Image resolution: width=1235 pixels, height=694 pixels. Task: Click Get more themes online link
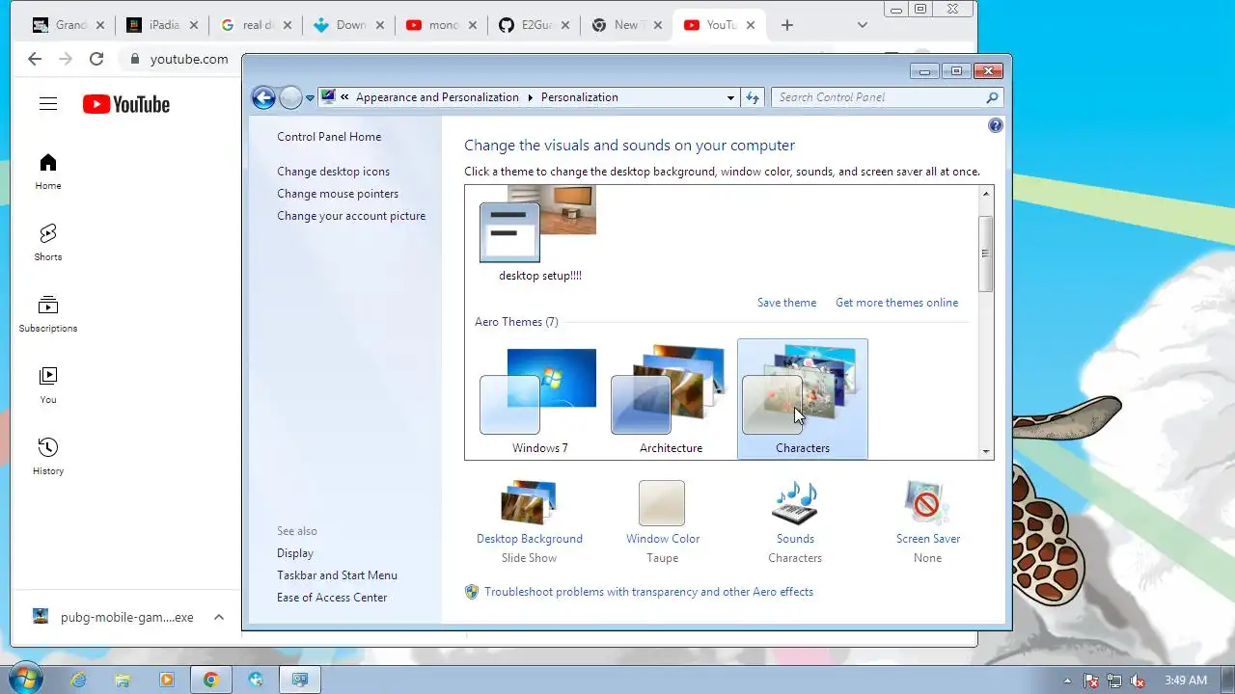(897, 303)
